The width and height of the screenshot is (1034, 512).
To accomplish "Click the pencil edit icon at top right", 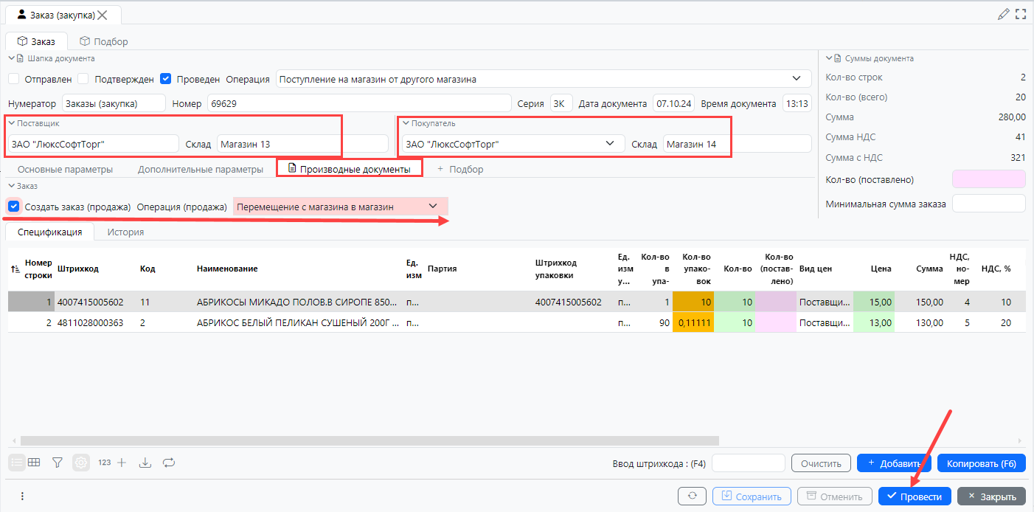I will (x=1003, y=14).
